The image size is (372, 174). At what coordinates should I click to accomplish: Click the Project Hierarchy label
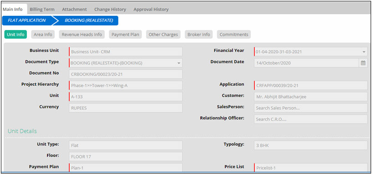(x=40, y=85)
